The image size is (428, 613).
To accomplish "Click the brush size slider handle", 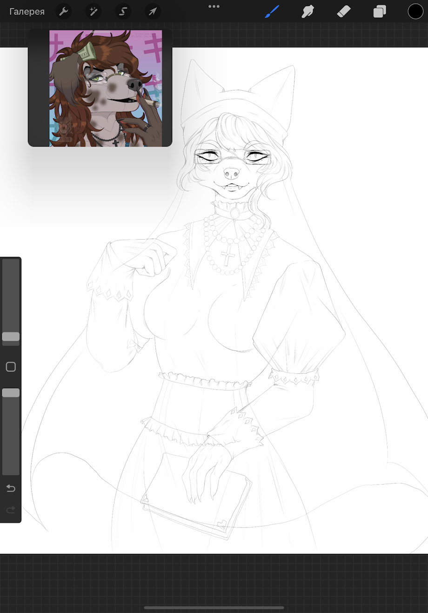I will point(11,337).
